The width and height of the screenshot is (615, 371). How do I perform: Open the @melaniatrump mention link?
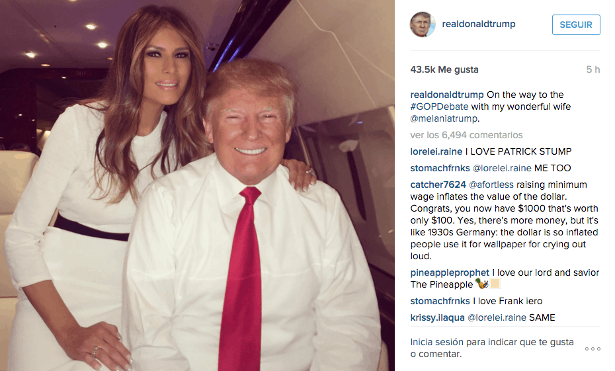(x=444, y=118)
